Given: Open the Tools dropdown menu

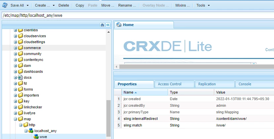Looking at the screenshot, I should pos(203,5).
